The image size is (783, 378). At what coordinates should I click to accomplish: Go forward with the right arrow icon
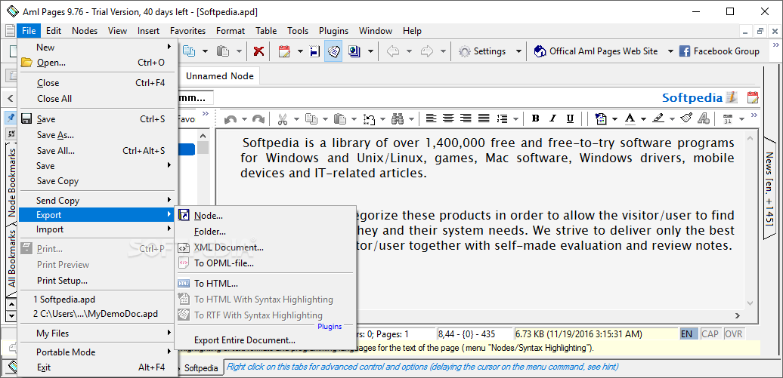click(x=427, y=51)
